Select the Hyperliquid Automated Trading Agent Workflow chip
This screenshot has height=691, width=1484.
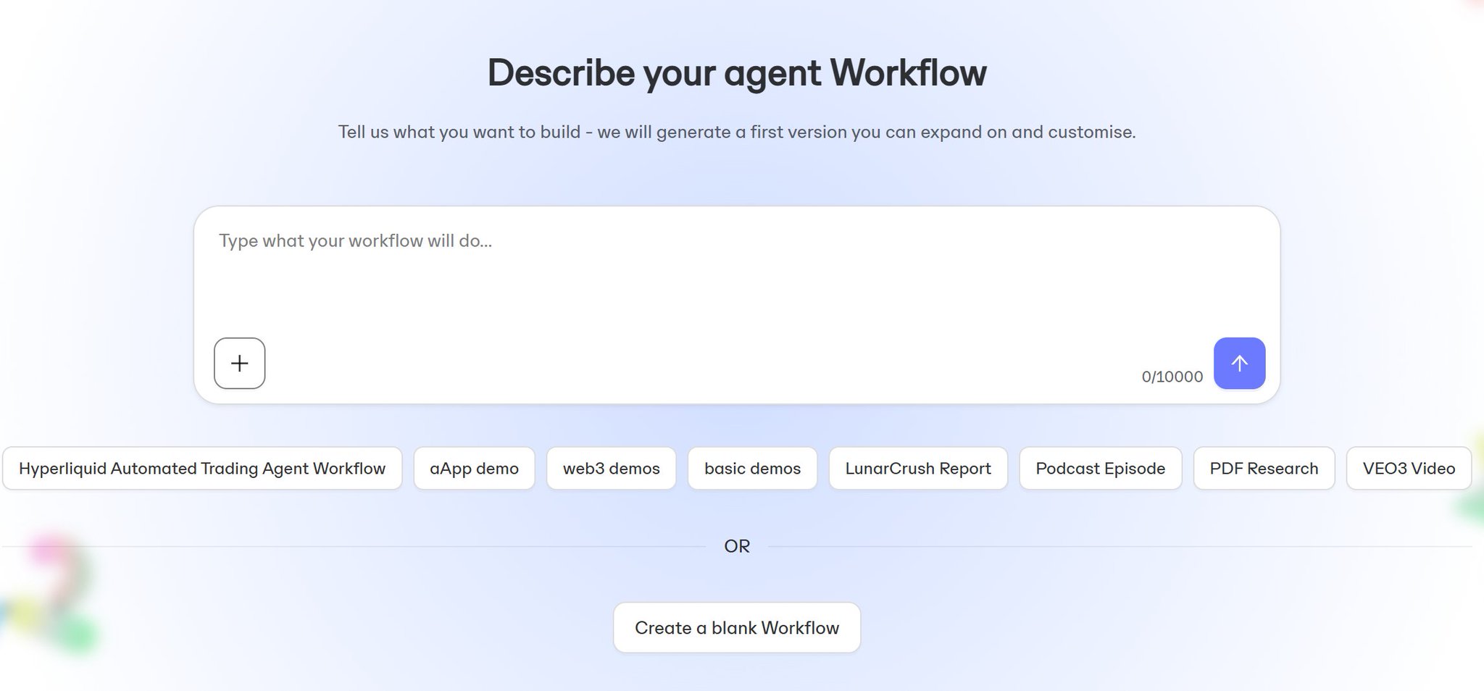pyautogui.click(x=202, y=469)
